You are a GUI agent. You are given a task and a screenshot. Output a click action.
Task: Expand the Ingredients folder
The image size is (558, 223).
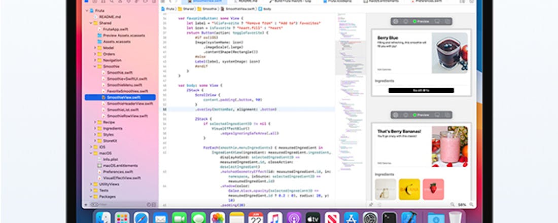(95, 128)
